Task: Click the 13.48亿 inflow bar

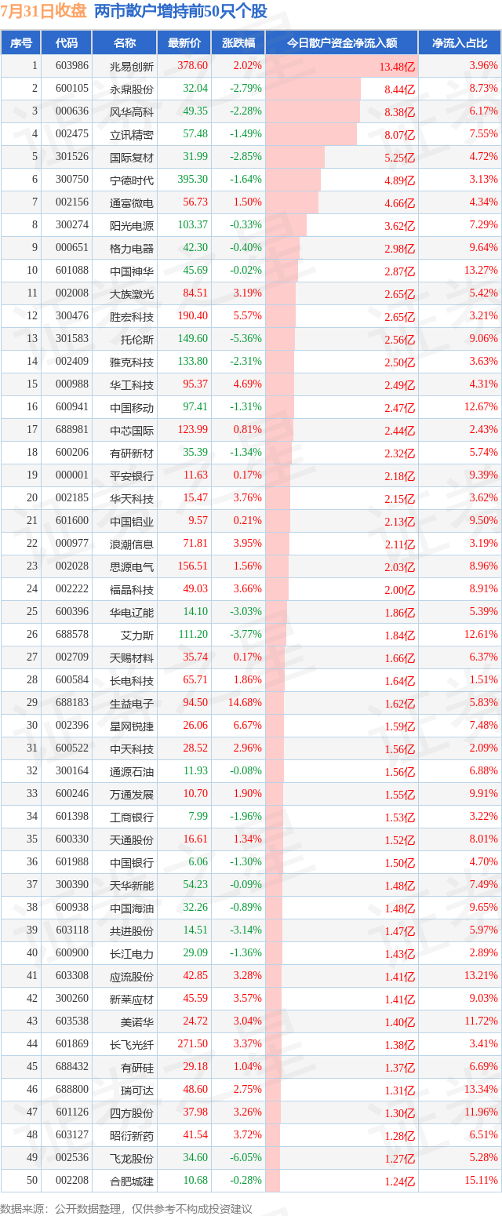Action: 341,66
